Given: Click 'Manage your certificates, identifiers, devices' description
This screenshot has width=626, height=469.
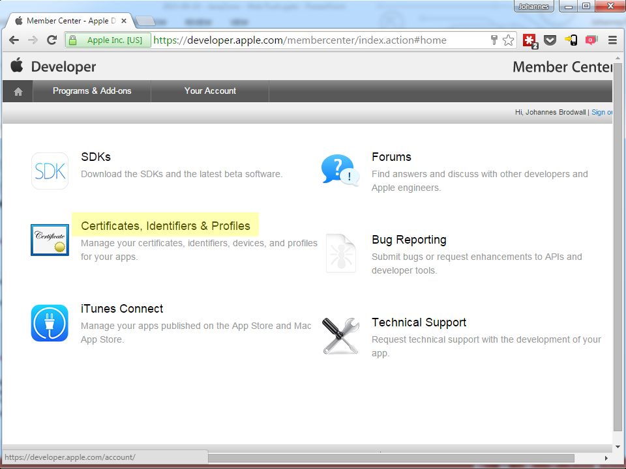Looking at the screenshot, I should (x=200, y=249).
